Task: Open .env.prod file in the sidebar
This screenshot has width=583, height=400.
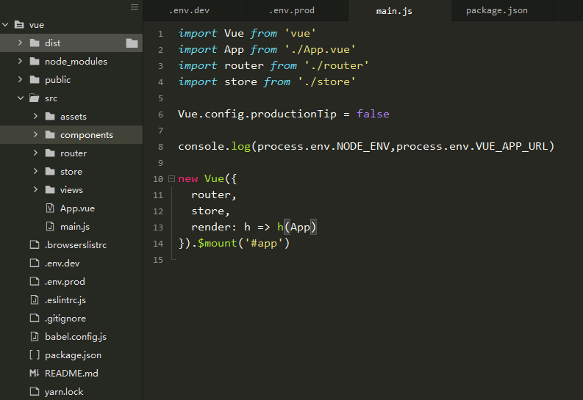Action: 65,282
